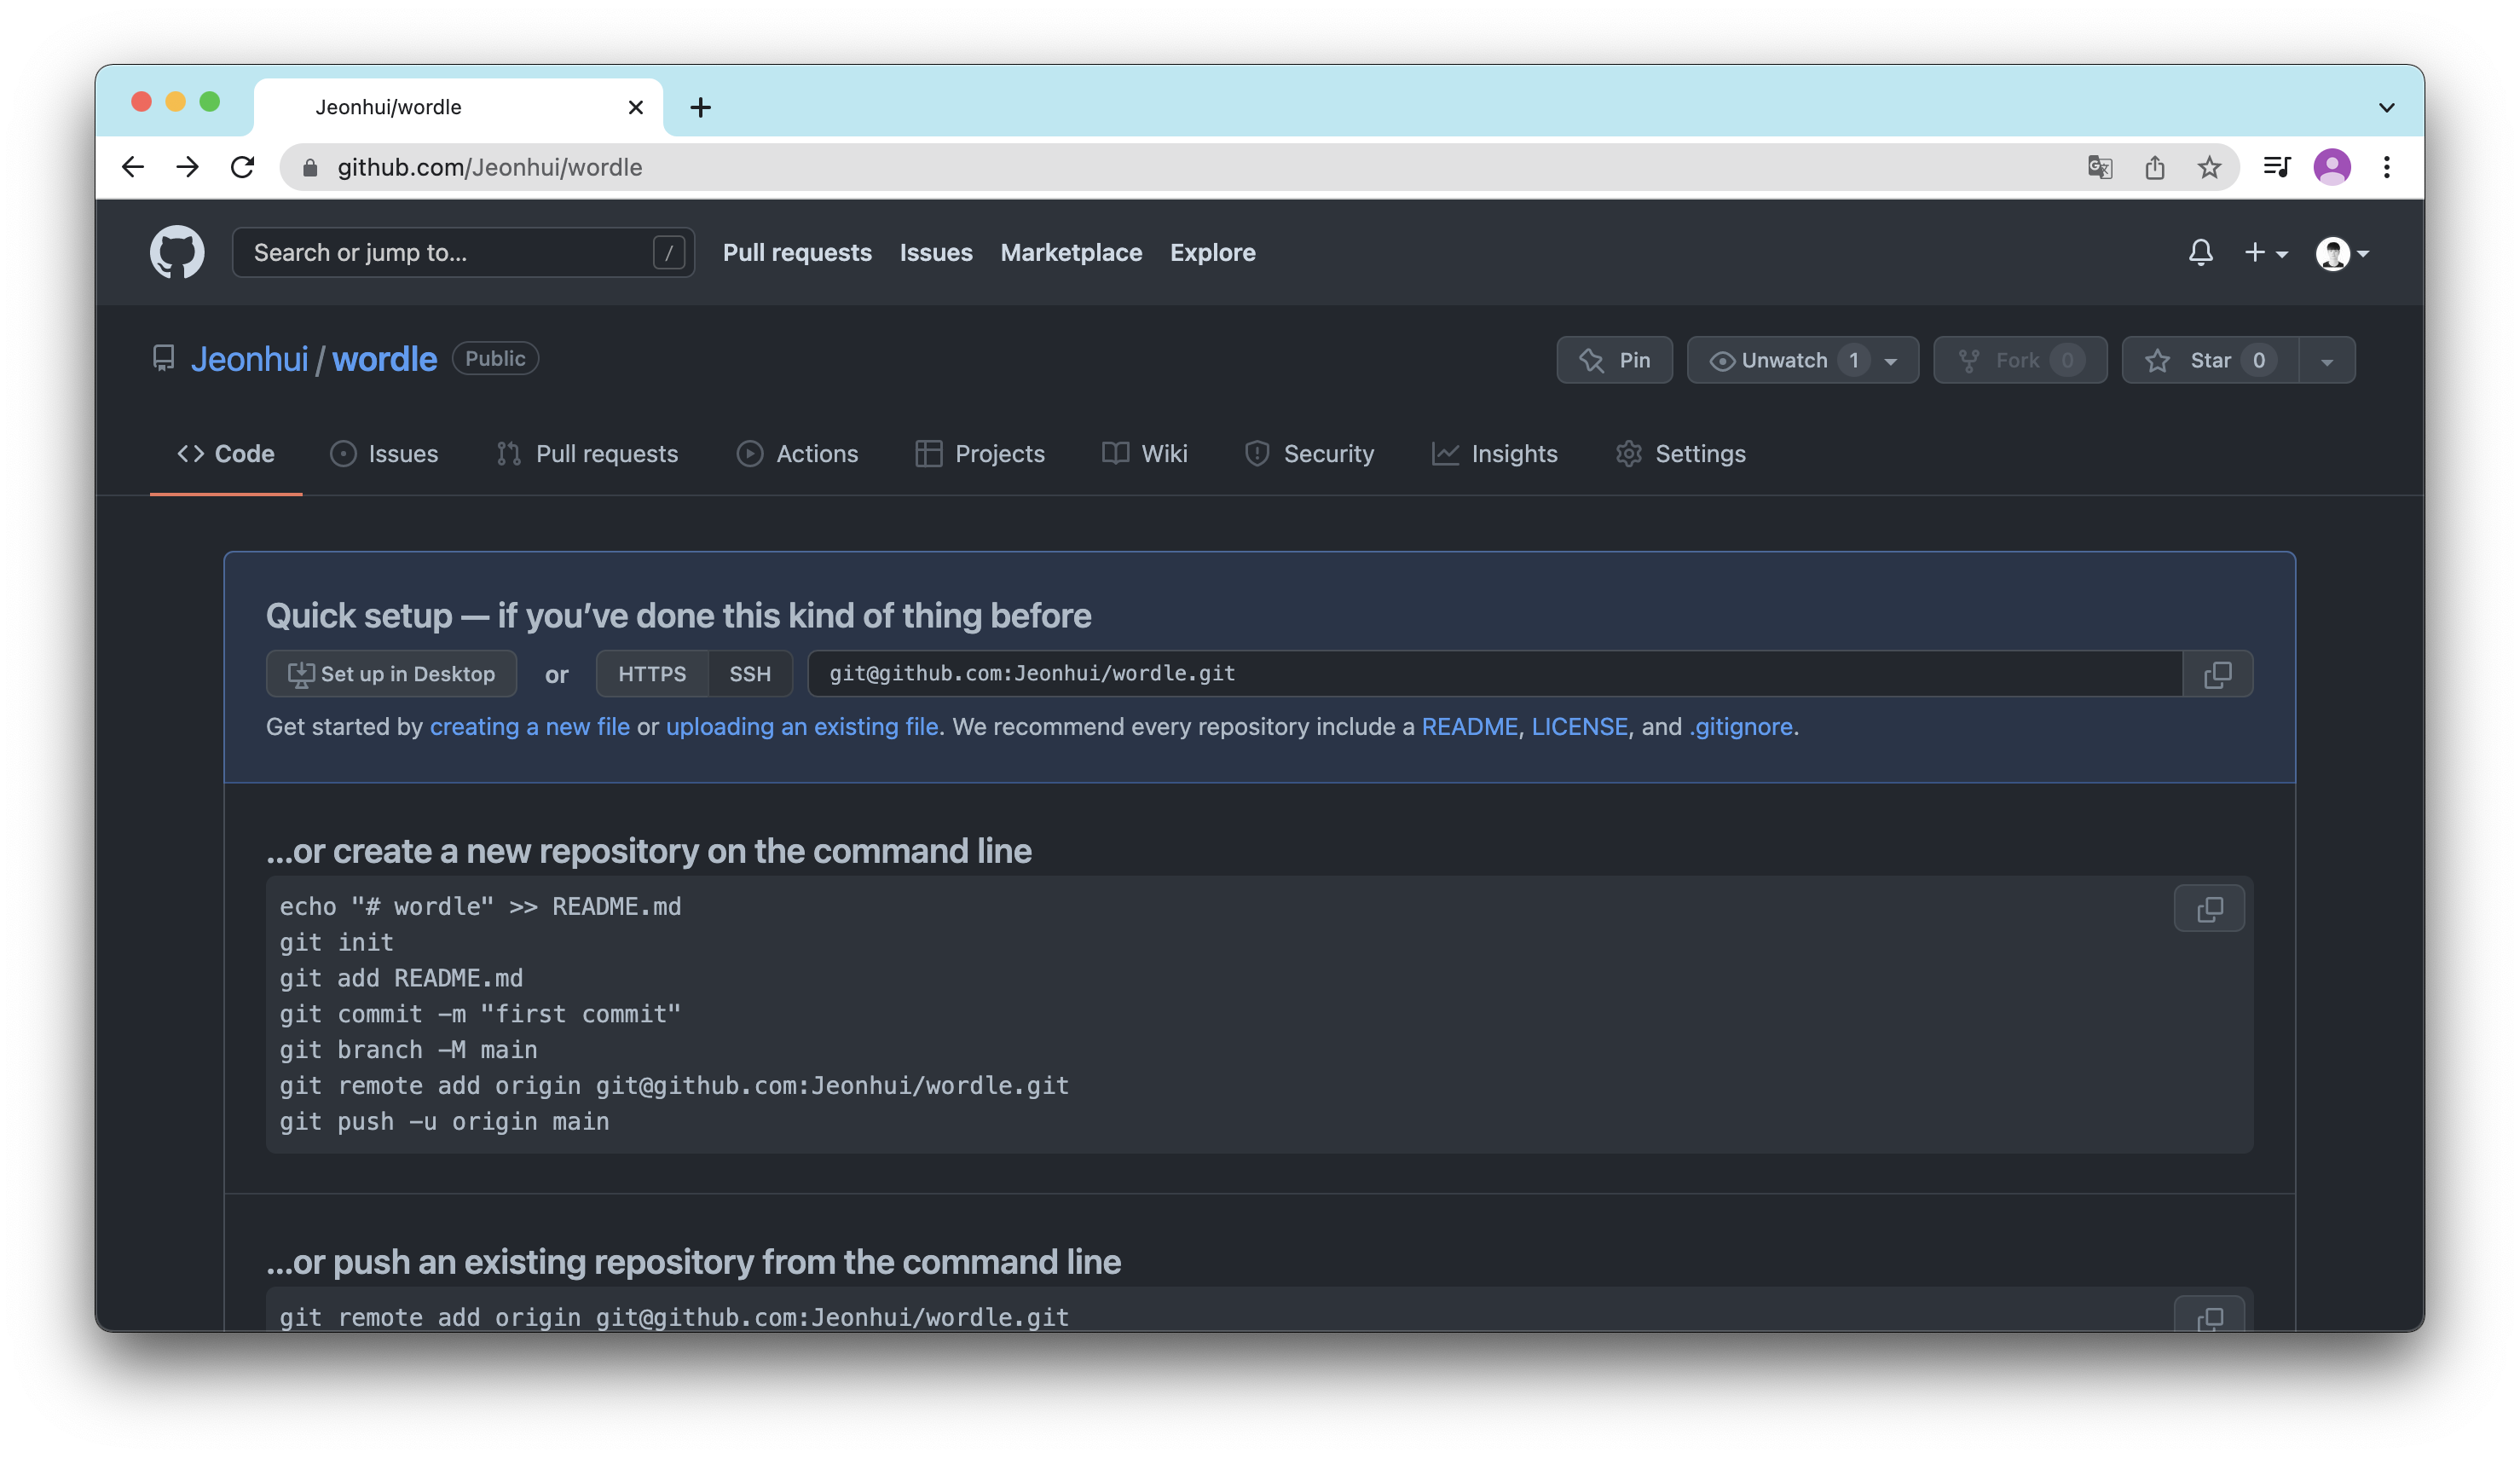Click repository icon beside Jeonhui
Screen dimensions: 2520x1458
(163, 359)
